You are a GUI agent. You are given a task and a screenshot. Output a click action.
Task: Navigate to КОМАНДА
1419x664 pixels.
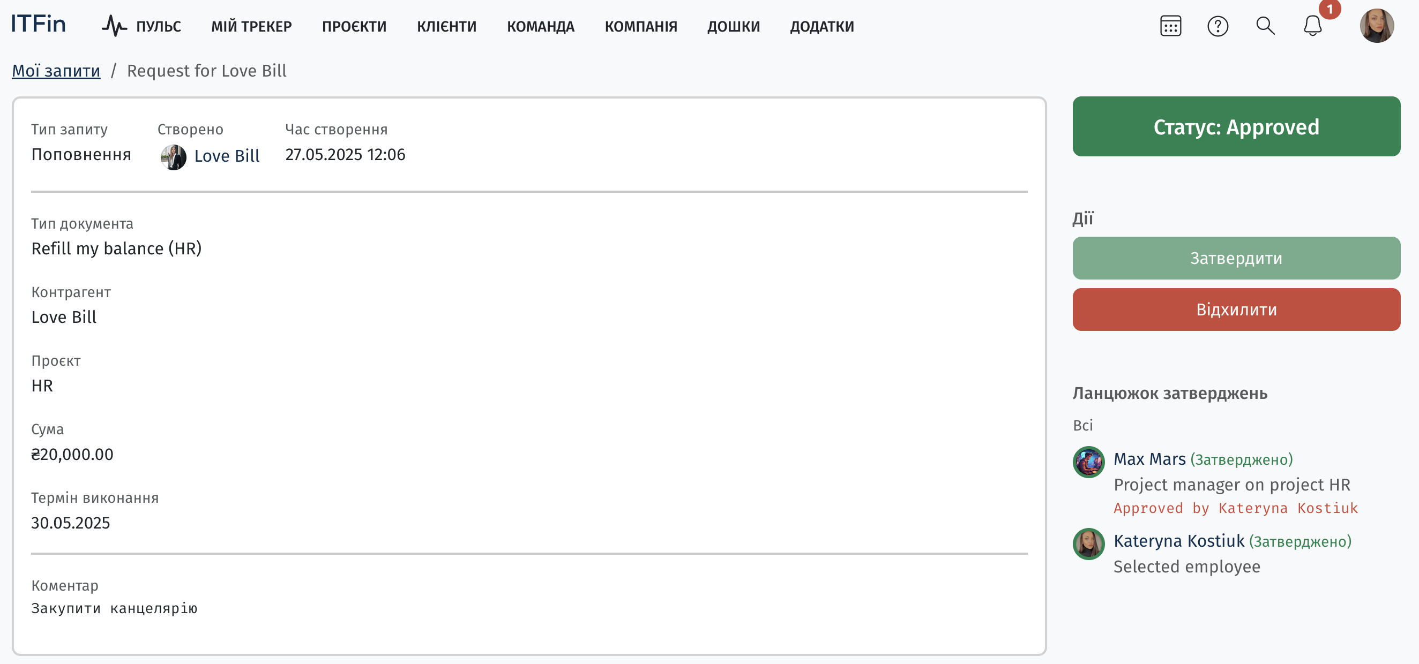(x=540, y=26)
